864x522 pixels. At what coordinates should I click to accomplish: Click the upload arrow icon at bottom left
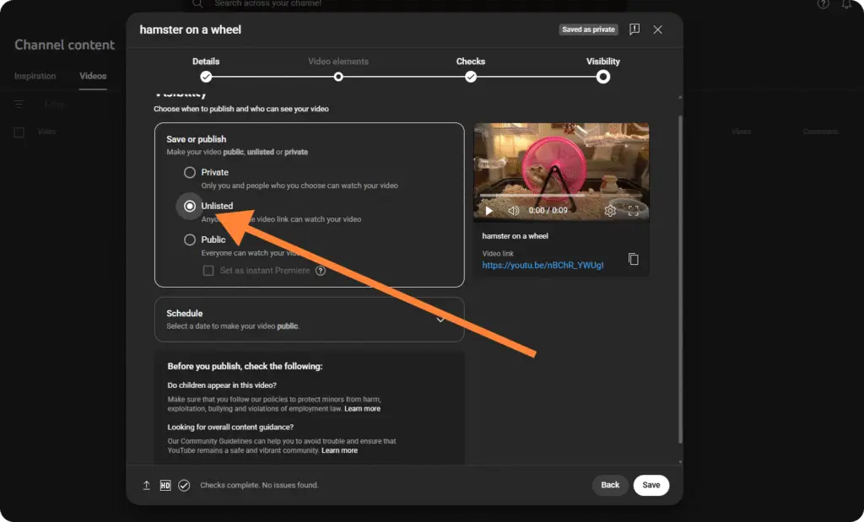[146, 485]
